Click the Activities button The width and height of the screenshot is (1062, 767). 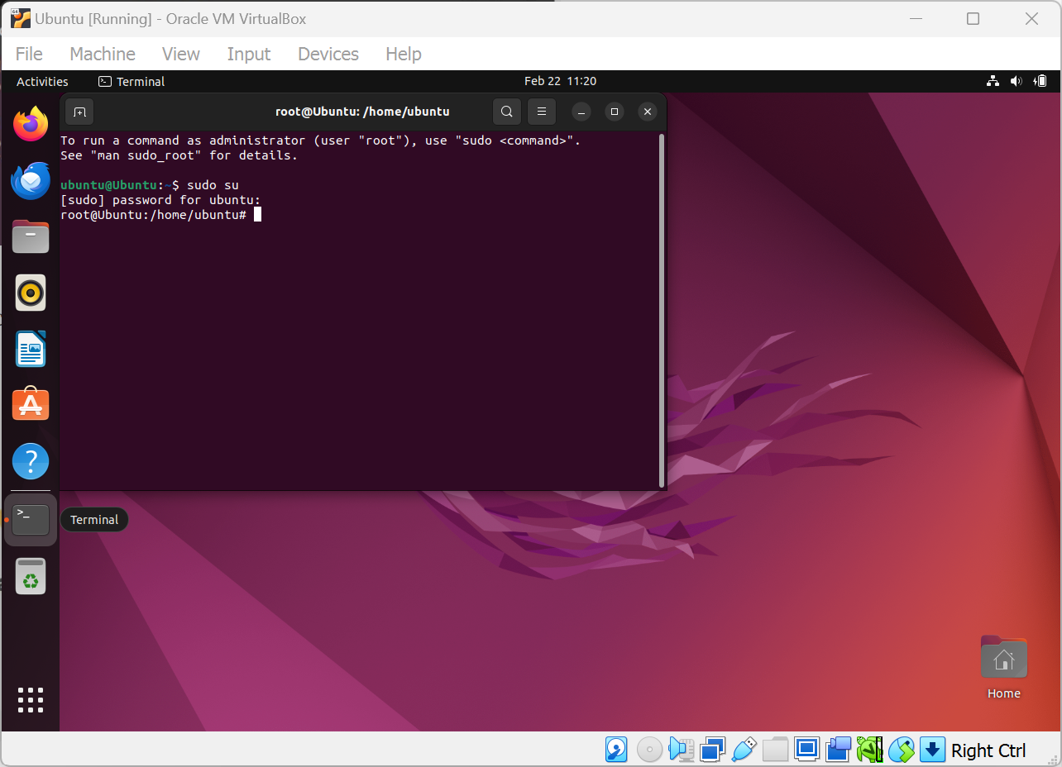coord(42,81)
